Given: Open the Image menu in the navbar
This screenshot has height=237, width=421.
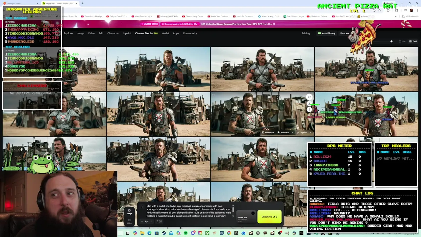Looking at the screenshot, I should pos(80,33).
